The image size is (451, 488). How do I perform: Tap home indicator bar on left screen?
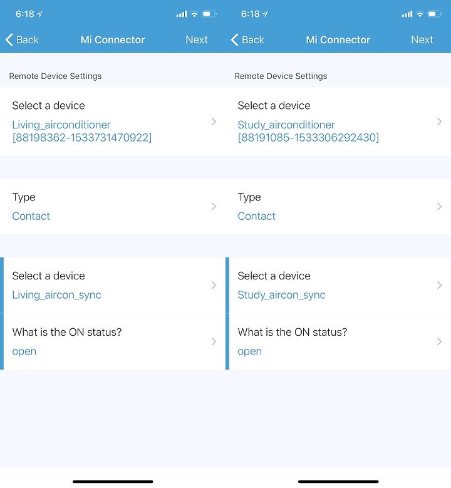click(113, 482)
